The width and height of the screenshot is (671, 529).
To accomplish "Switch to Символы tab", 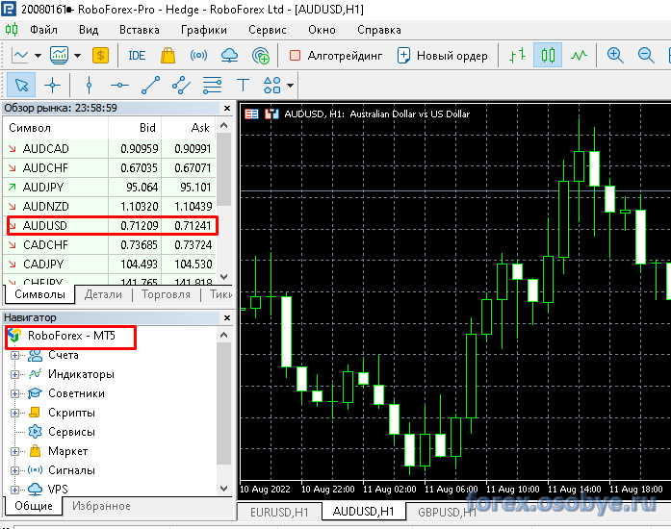I will click(39, 294).
